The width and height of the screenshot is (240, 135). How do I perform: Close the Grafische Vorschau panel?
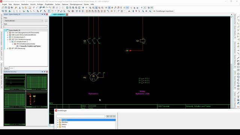47,72
